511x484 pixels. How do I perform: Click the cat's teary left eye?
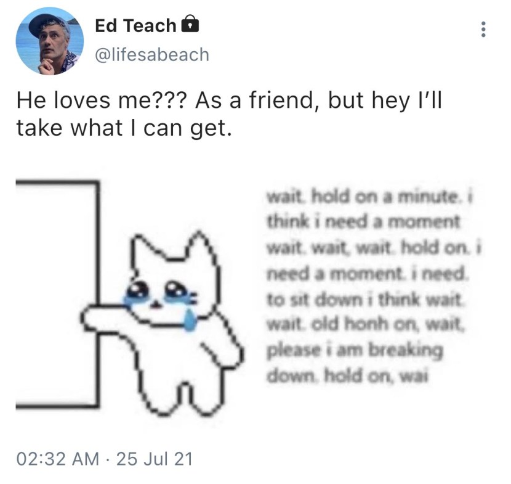[137, 290]
